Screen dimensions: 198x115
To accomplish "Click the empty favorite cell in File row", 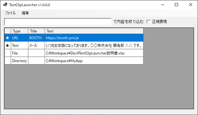I will 8,53.
